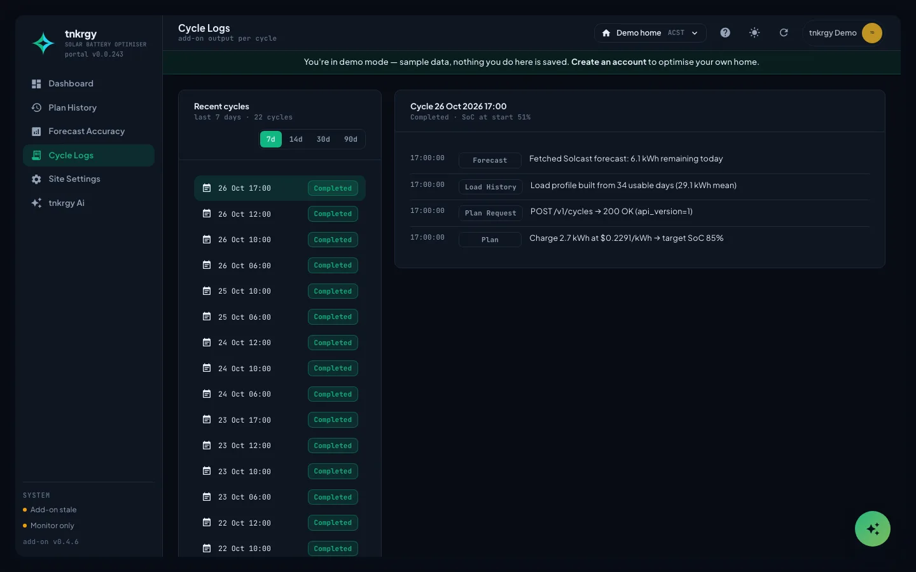Click Completed badge for 23 Oct 12:00
Screen dimensions: 916x572
pos(333,446)
